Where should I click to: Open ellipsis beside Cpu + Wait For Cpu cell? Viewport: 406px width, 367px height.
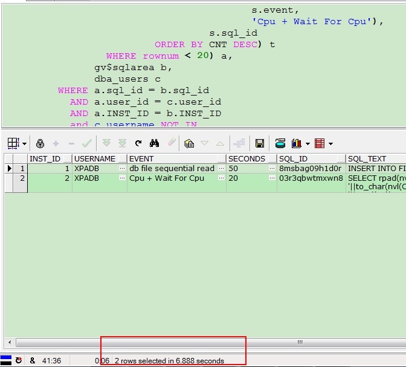point(221,178)
